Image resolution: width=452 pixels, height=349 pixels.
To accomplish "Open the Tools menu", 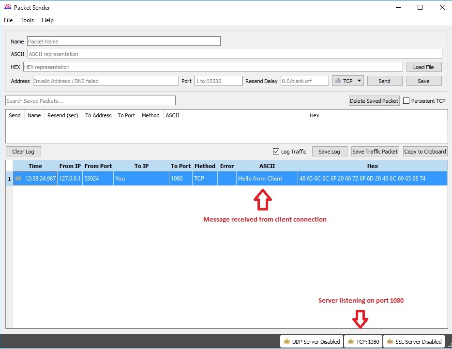I will (27, 20).
